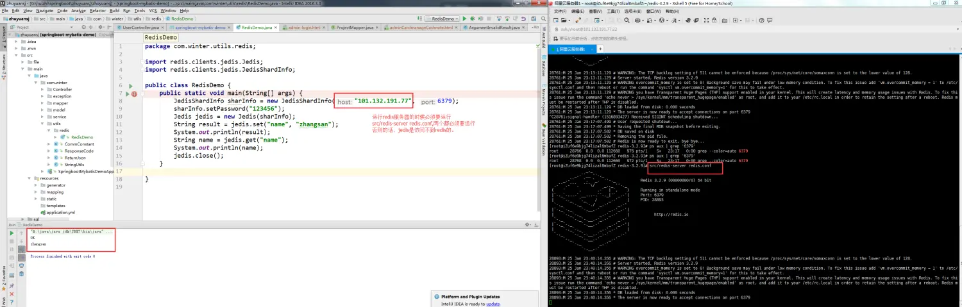Rerun RedisDemo from the Run panel
Viewport: 962px width, 307px height.
coord(12,233)
